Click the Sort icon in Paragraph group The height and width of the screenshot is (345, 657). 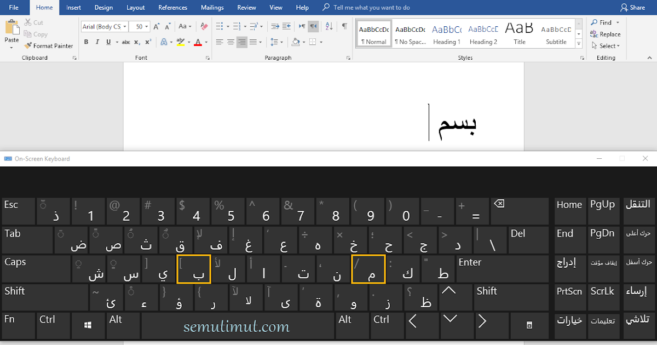[328, 26]
